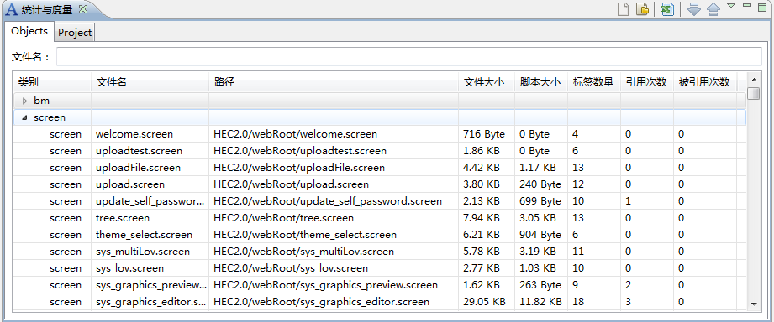Click the document with folder toolbar icon
Screen dimensions: 774x322
(x=642, y=9)
